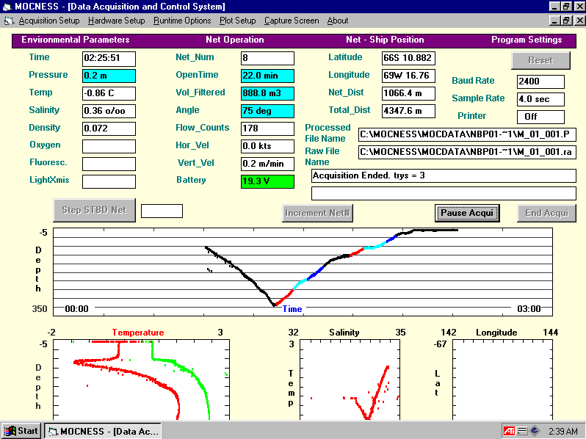This screenshot has width=586, height=439.
Task: Click the Longitude versus Lat plot
Action: [503, 380]
